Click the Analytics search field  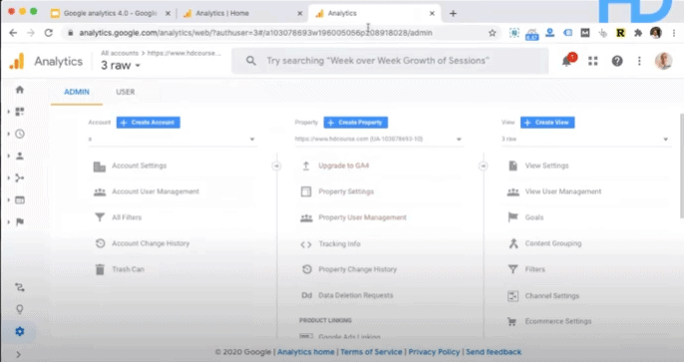pos(390,61)
